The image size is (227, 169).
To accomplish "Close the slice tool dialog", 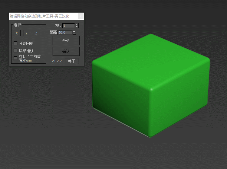I will click(81, 16).
